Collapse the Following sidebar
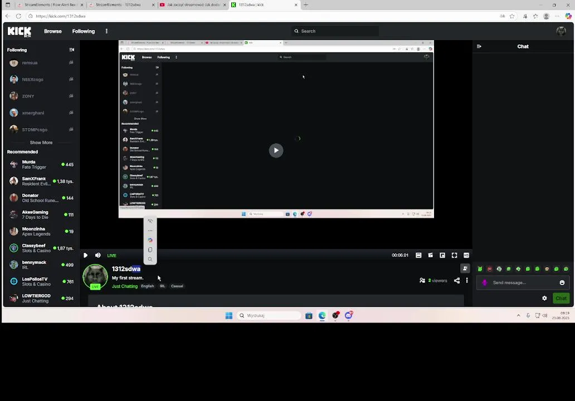Screen dimensions: 575x401 (71, 50)
